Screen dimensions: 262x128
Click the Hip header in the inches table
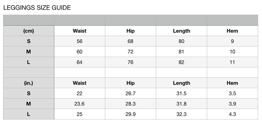[x=130, y=83]
